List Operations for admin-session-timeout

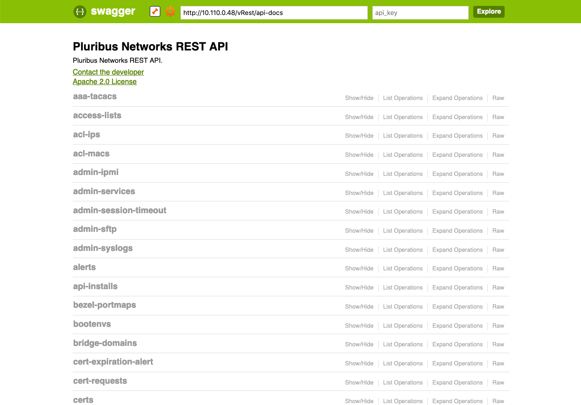coord(403,212)
